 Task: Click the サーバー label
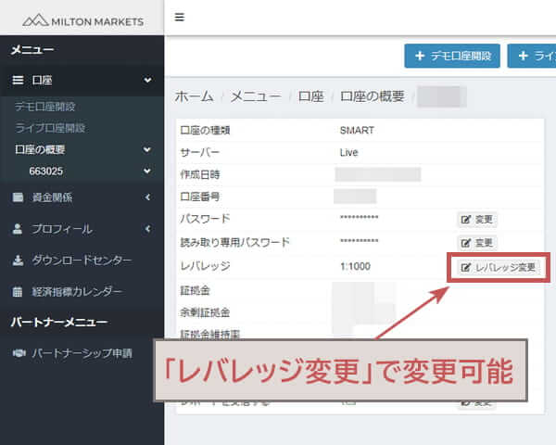(200, 153)
